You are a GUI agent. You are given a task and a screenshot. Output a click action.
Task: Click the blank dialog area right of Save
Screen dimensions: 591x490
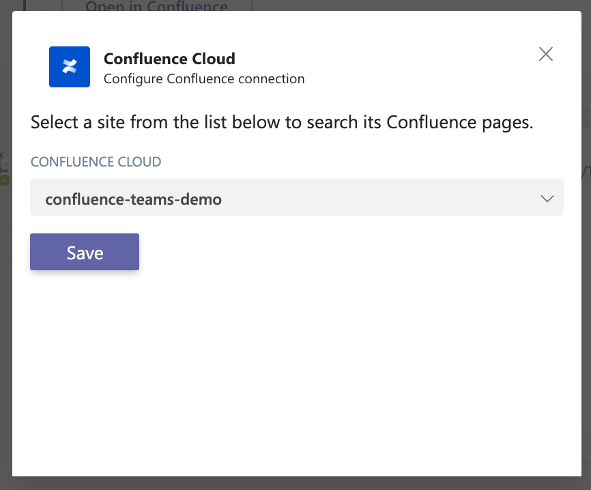coord(341,253)
